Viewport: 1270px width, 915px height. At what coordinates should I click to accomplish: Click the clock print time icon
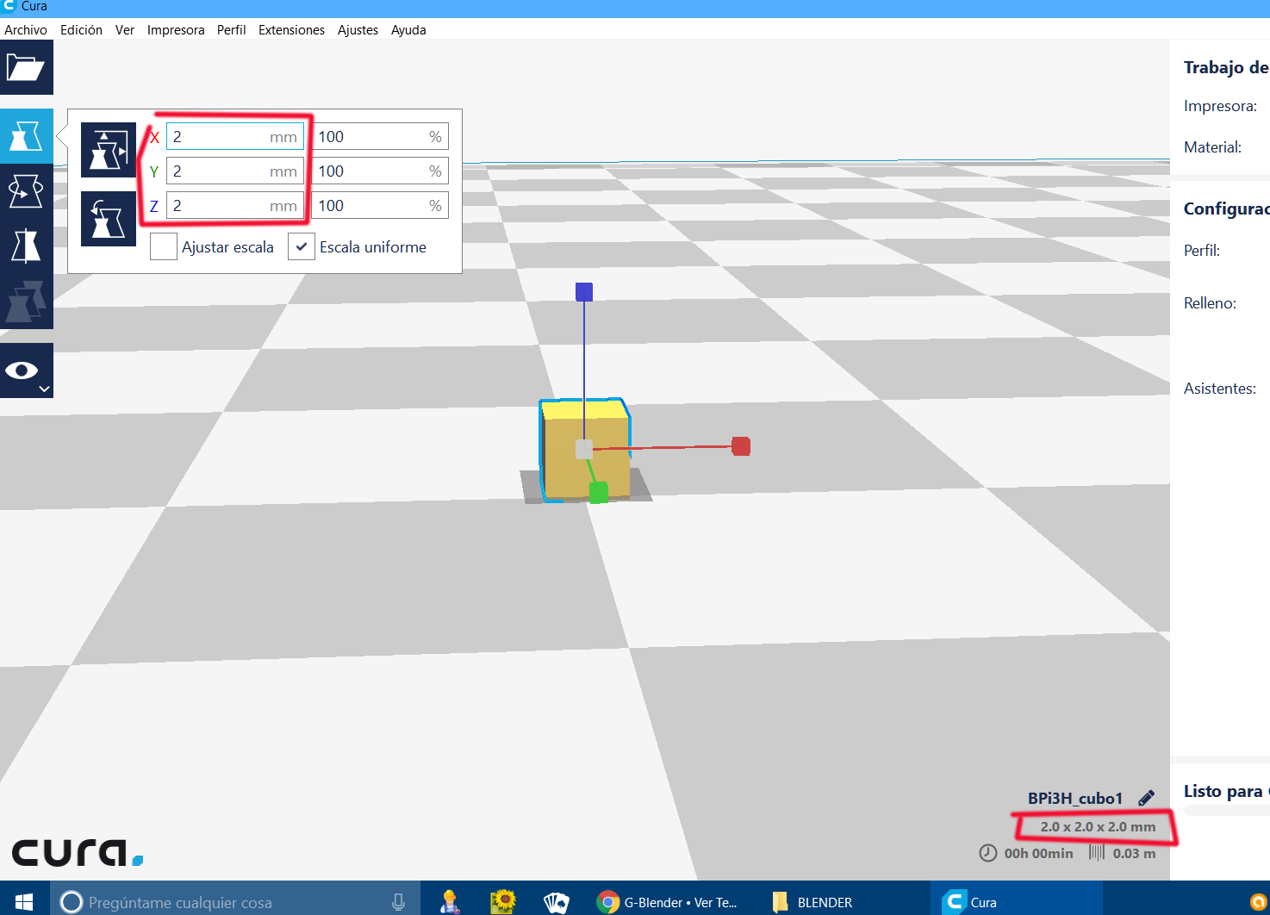[x=988, y=853]
